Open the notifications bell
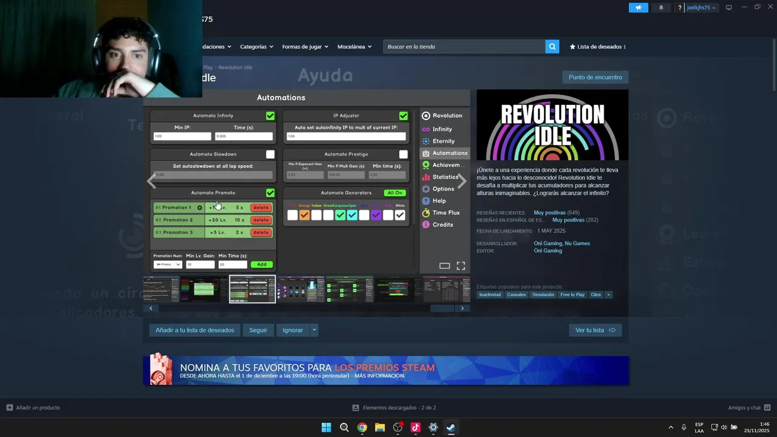The width and height of the screenshot is (777, 437). pos(661,7)
